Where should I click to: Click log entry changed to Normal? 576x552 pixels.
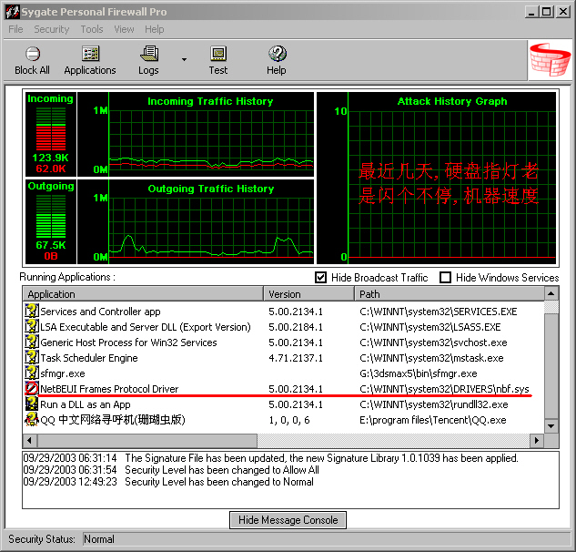(168, 482)
